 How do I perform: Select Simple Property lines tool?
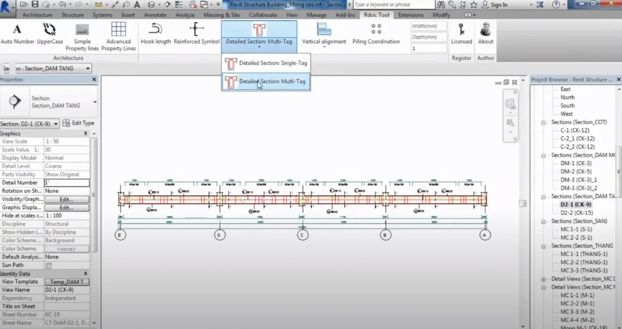click(82, 37)
